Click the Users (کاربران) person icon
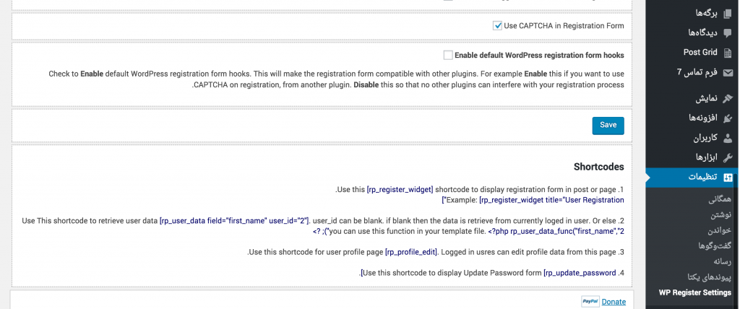The width and height of the screenshot is (740, 309). tap(728, 138)
